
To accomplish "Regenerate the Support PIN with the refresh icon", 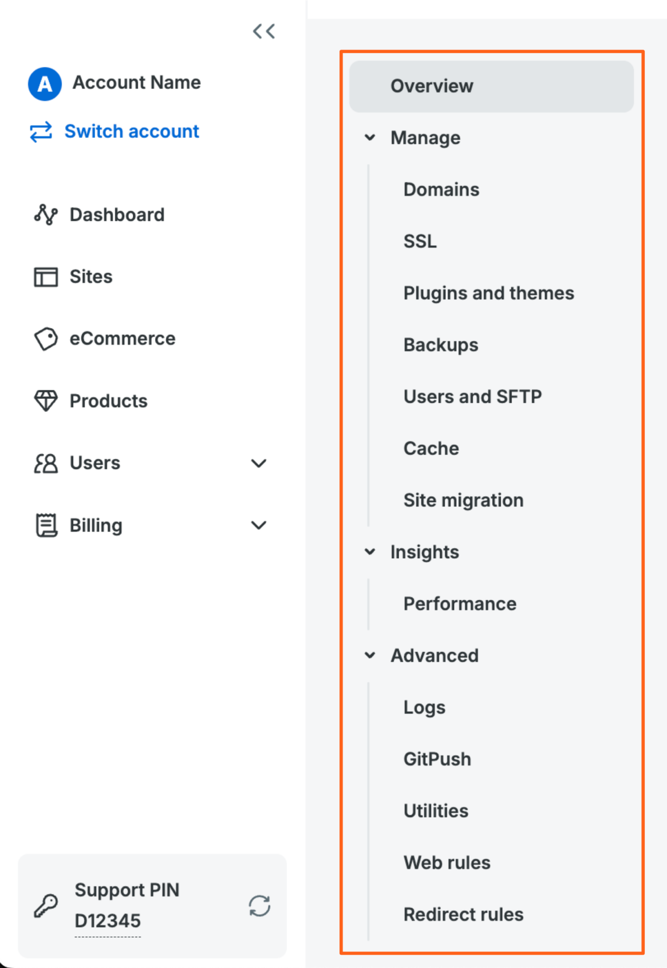I will pyautogui.click(x=259, y=905).
